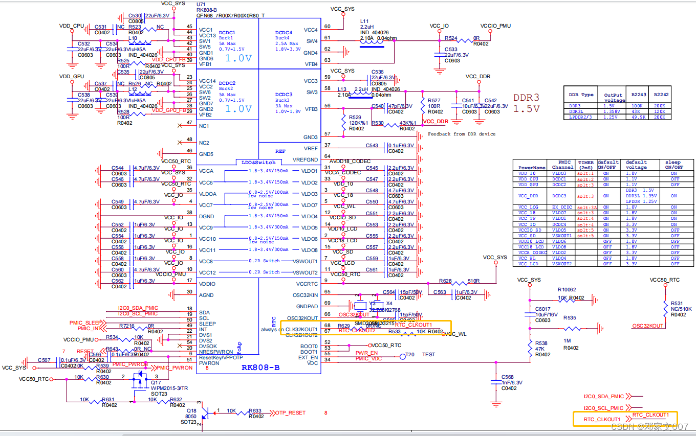The image size is (696, 436).
Task: Select the ResetKey/VPPOTP pin name
Action: pos(221,357)
